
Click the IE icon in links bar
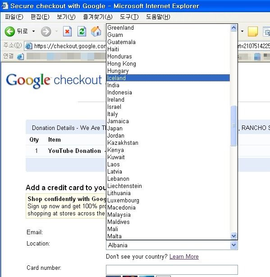[21, 57]
